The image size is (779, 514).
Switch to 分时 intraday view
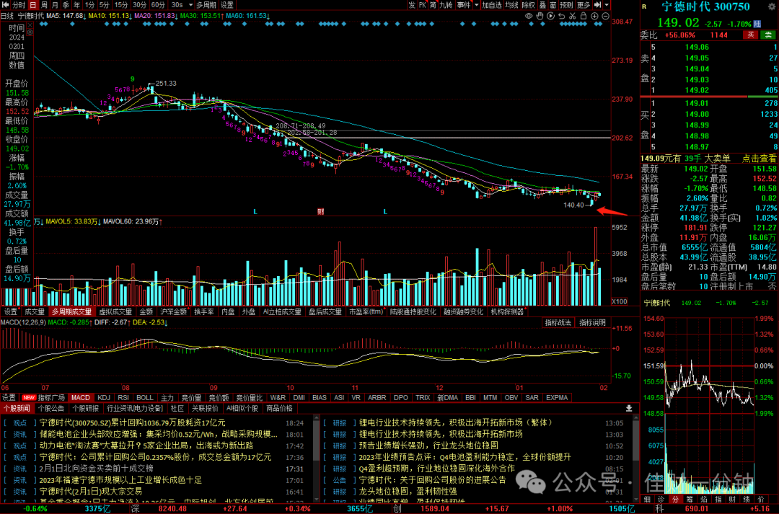tap(18, 5)
